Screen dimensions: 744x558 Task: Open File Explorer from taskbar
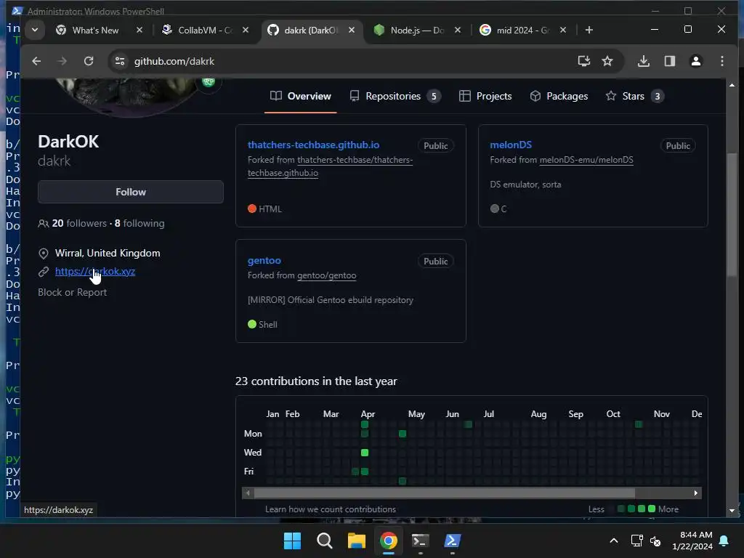coord(356,541)
